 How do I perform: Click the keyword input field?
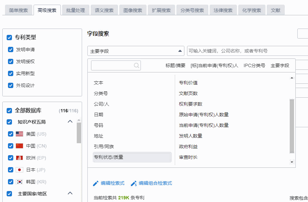coord(248,51)
